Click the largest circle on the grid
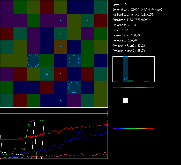The height and width of the screenshot is (165, 181). point(34,60)
